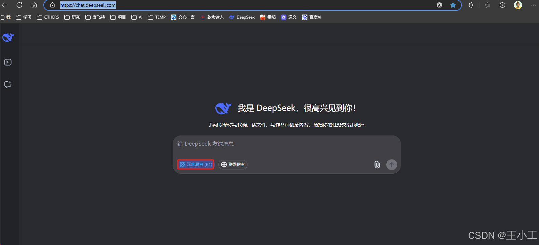Click the 我是 DeepSeek greeting heading
The height and width of the screenshot is (245, 539).
297,108
